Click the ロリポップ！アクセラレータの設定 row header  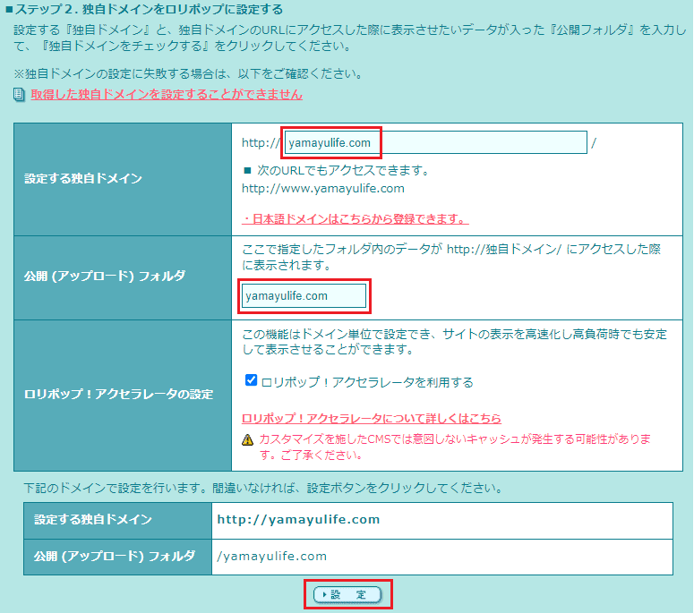click(118, 394)
